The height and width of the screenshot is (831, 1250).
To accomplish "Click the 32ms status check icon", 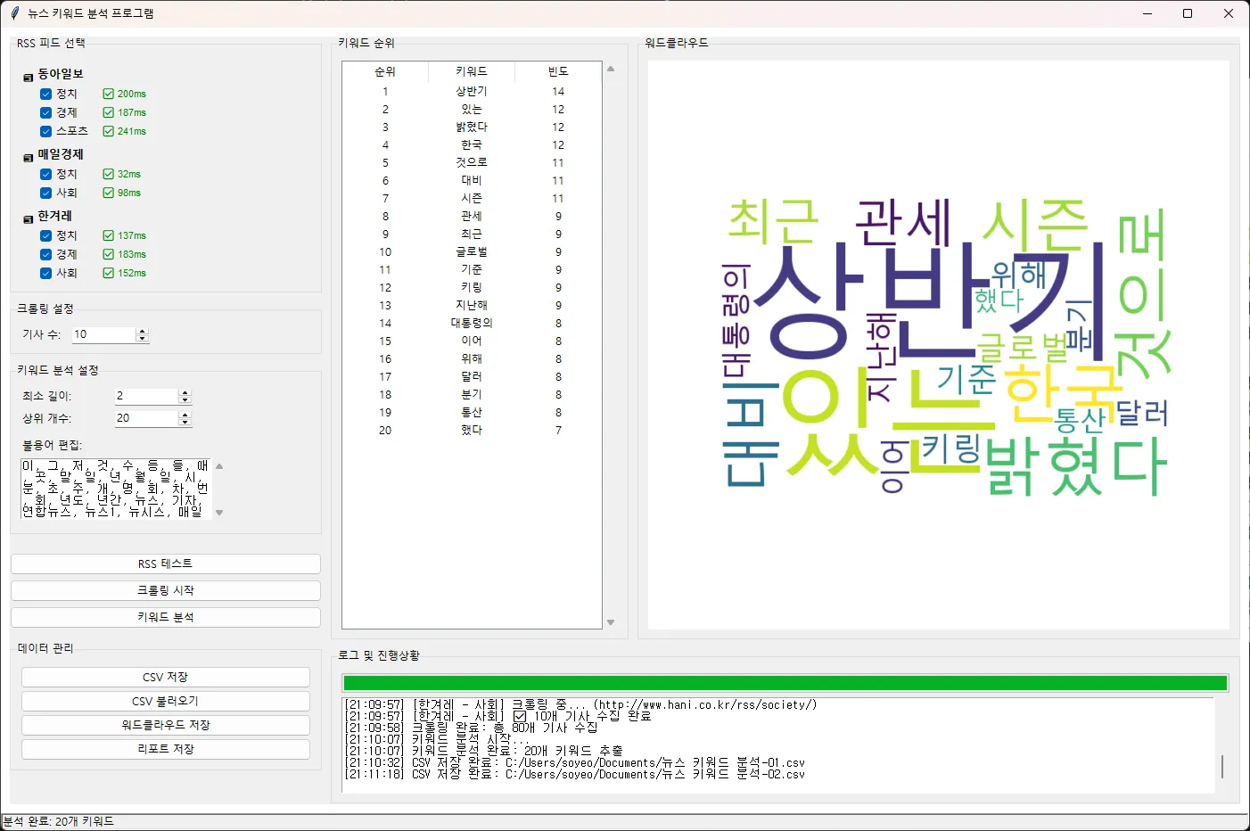I will (108, 174).
